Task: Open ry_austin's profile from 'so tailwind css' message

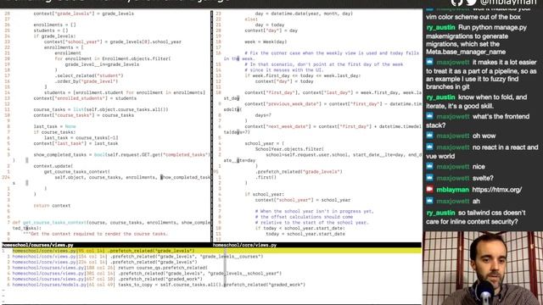Action: coord(440,213)
